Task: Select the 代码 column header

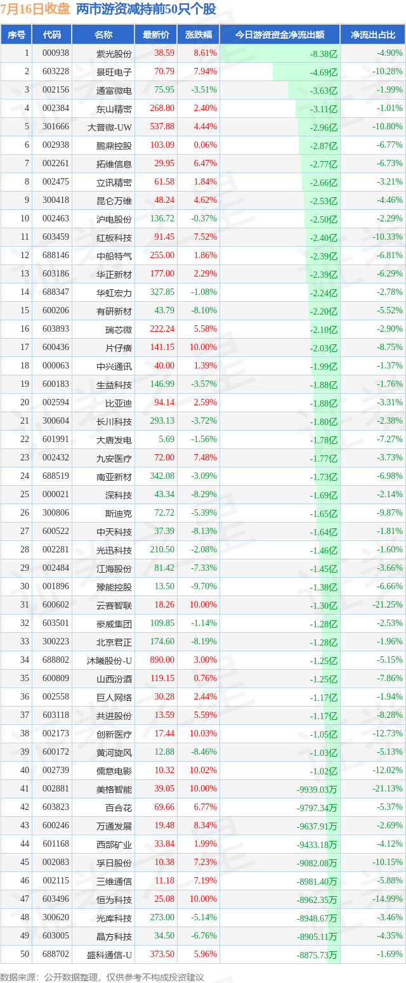Action: pyautogui.click(x=52, y=35)
